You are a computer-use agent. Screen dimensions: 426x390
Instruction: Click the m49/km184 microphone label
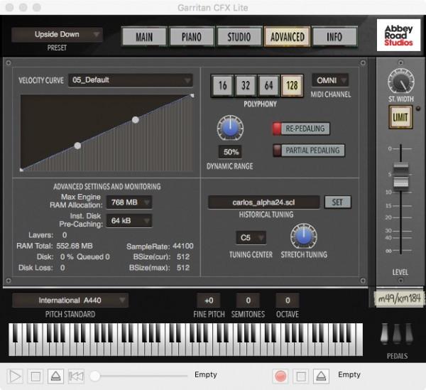[399, 298]
